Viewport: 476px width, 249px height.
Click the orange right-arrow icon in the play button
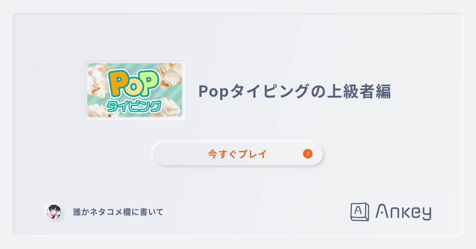(x=308, y=154)
